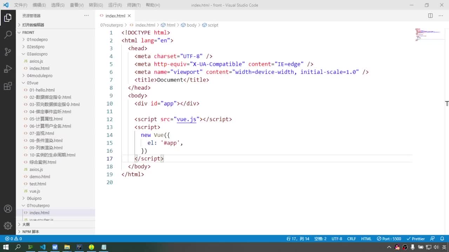The image size is (449, 252).
Task: Change indentation via 空格: 2
Action: click(320, 239)
